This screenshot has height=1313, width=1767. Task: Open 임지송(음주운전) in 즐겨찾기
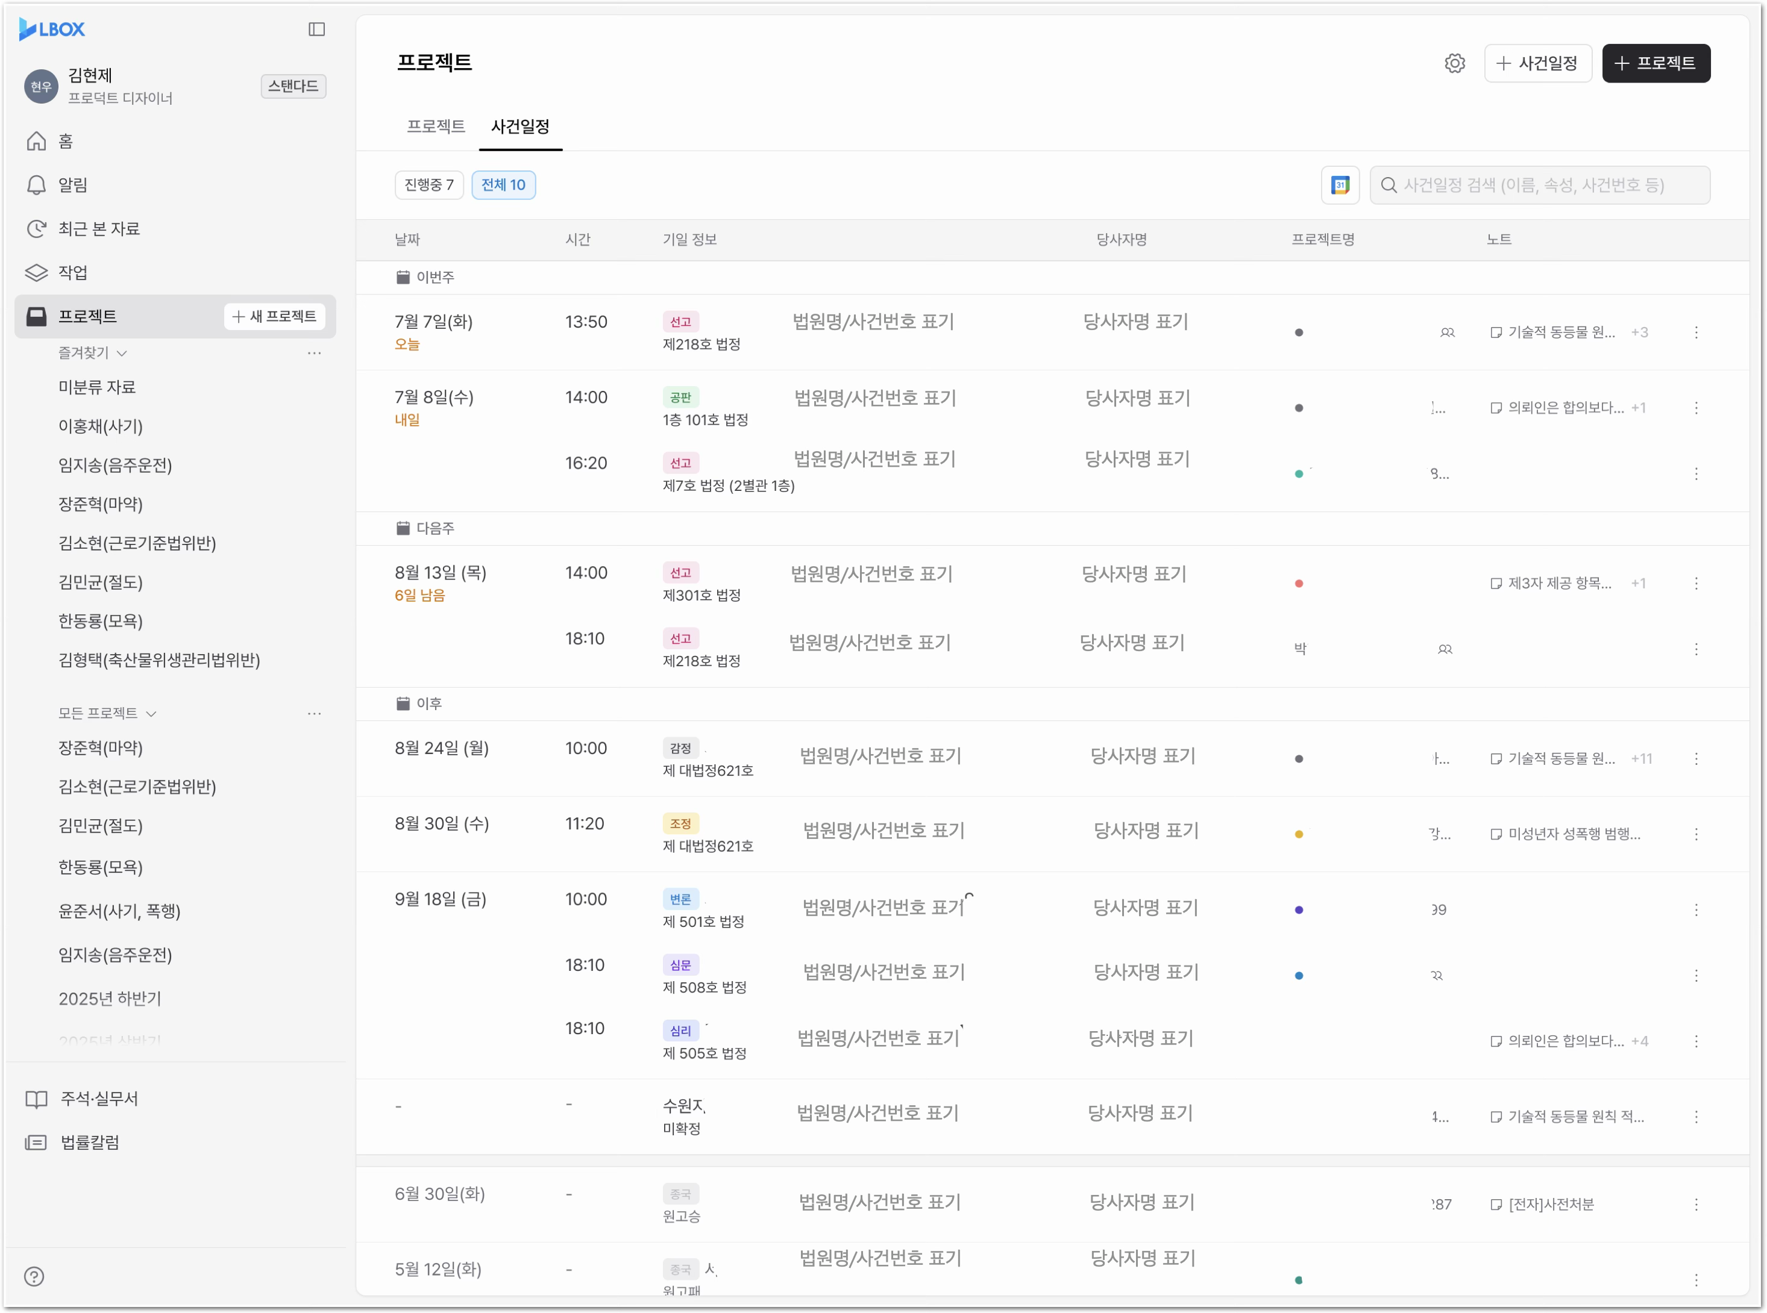click(x=115, y=466)
